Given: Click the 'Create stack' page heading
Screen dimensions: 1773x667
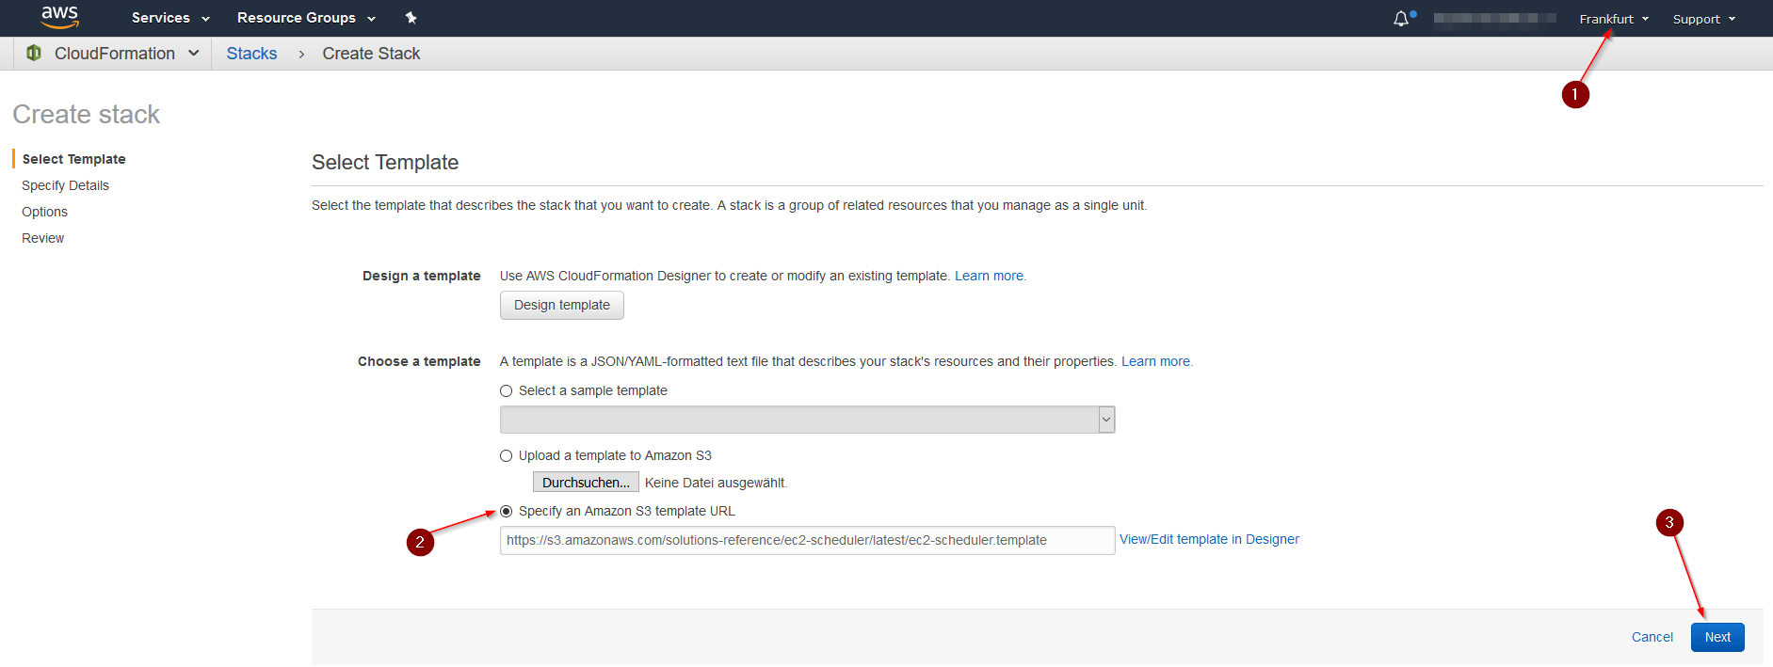Looking at the screenshot, I should click(x=87, y=114).
